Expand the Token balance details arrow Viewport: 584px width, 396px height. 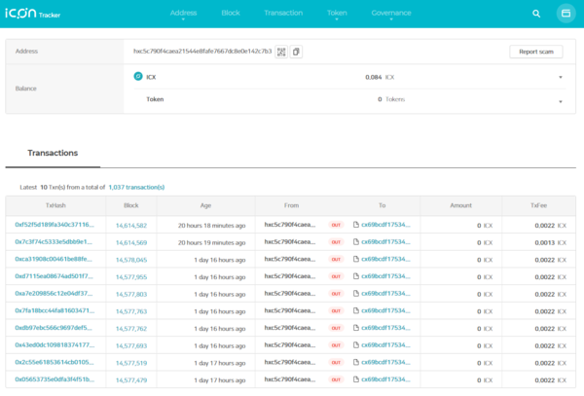pyautogui.click(x=561, y=101)
